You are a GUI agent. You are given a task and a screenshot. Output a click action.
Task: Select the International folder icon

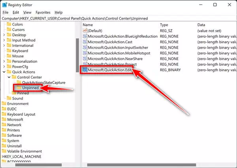[x=9, y=45]
